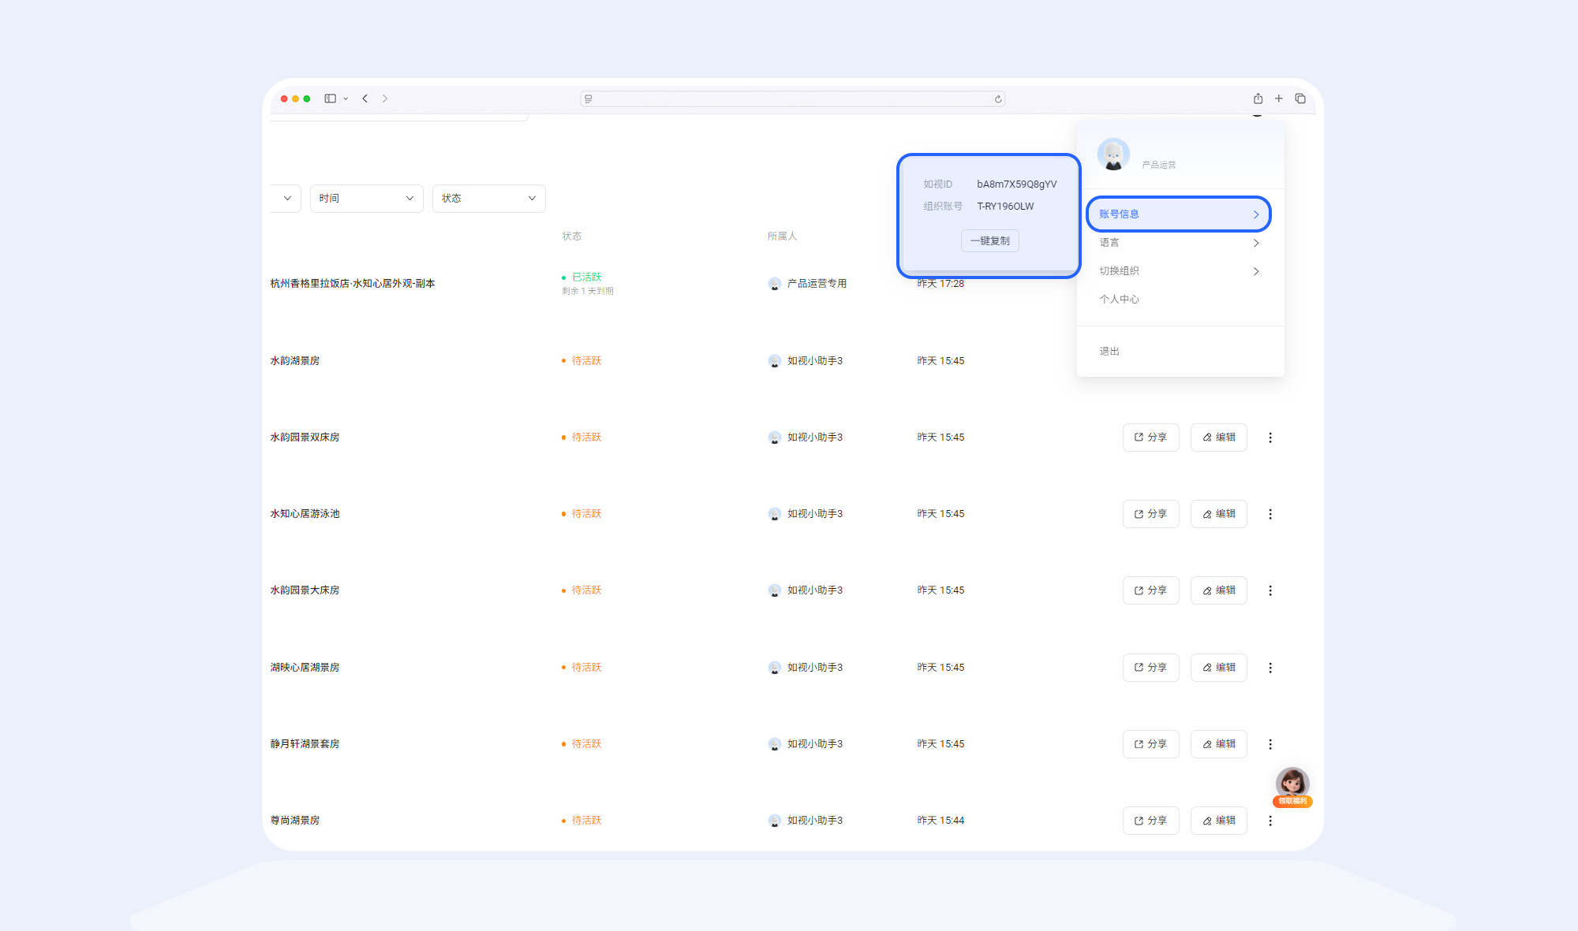Go back with browser back arrow
The height and width of the screenshot is (931, 1578).
[365, 99]
